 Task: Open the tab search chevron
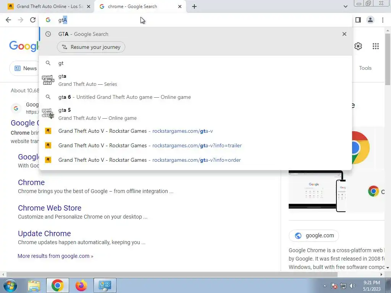(x=345, y=6)
